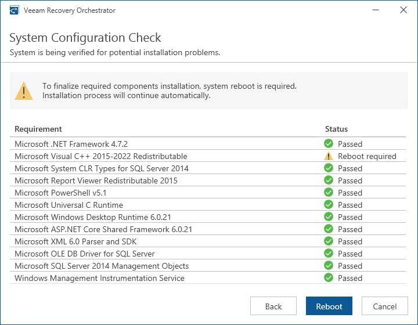Click the green check beside Microsoft PowerShell v5.1

click(x=329, y=193)
